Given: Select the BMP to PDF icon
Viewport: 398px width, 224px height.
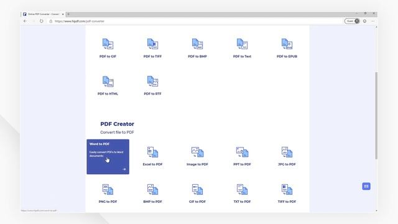Looking at the screenshot, I should click(152, 189).
